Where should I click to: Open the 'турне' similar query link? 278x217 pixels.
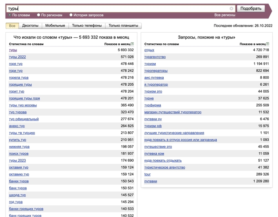click(149, 98)
